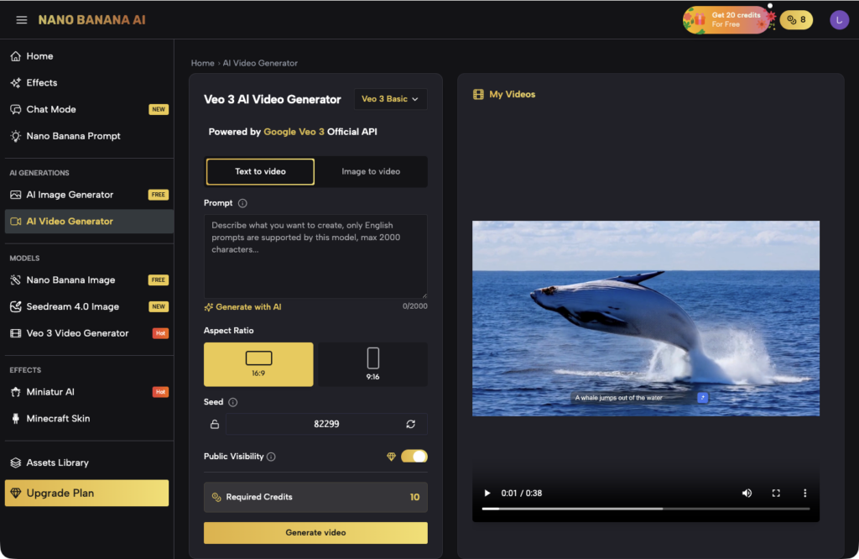Screen dimensions: 859x559
Task: Open the credits balance badge
Action: point(796,20)
